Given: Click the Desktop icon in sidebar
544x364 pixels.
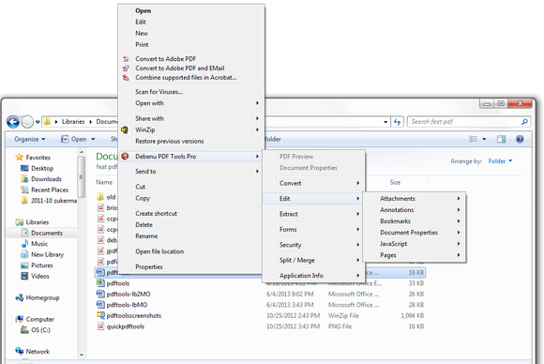Looking at the screenshot, I should 24,168.
